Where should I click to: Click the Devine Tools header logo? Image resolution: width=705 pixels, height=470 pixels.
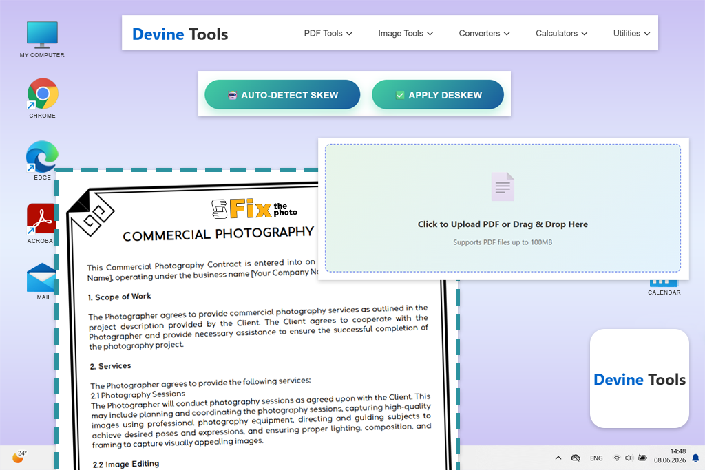[x=180, y=34]
